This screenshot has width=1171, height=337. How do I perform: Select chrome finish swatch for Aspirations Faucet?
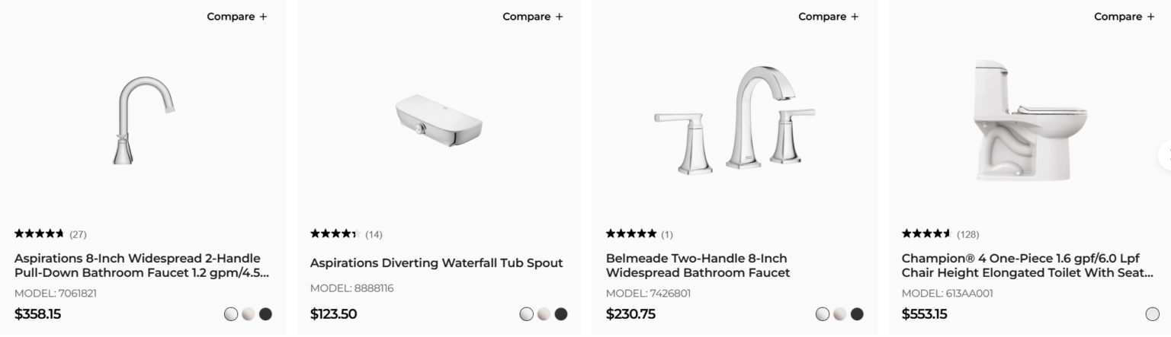click(x=231, y=314)
